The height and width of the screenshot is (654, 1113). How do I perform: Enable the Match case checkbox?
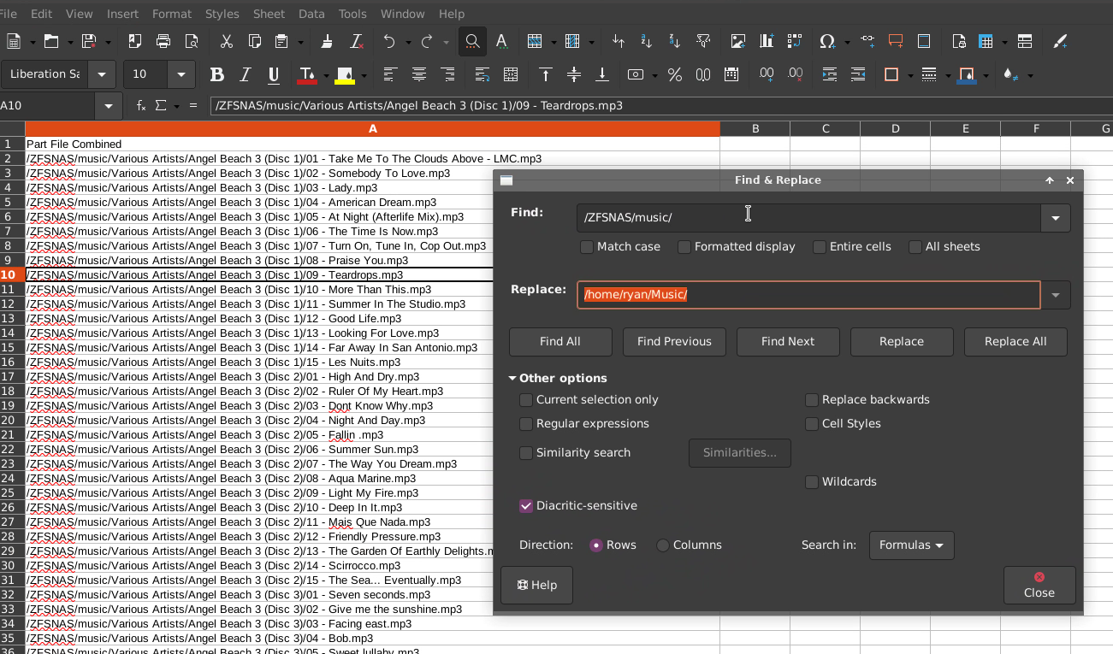pyautogui.click(x=587, y=247)
